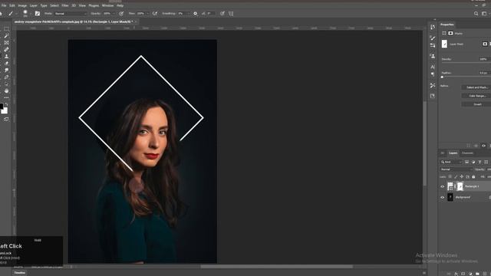Screen dimensions: 491x276
Task: Select the Background layer thumbnail
Action: [x=450, y=197]
